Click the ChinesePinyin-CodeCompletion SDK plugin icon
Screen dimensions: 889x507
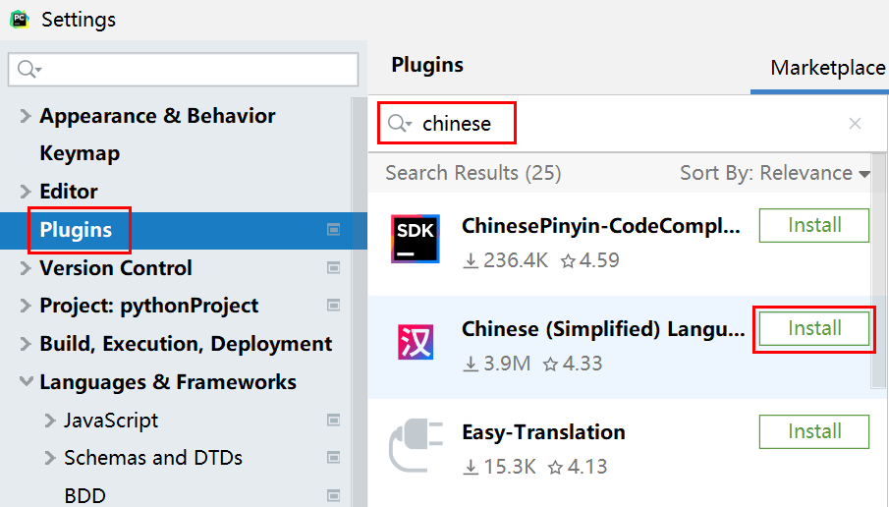point(415,239)
